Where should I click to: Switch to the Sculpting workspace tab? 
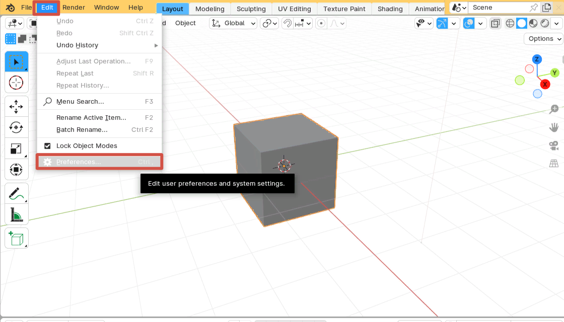[251, 9]
